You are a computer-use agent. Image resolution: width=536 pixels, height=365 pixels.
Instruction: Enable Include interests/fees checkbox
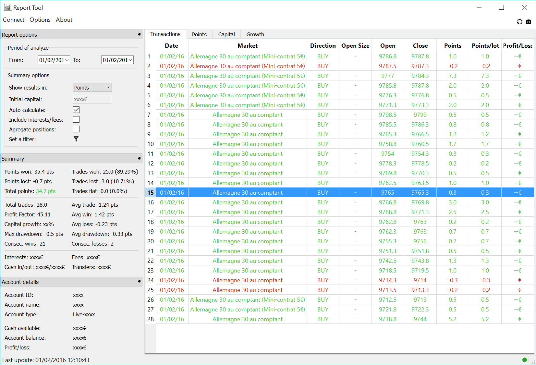(76, 119)
